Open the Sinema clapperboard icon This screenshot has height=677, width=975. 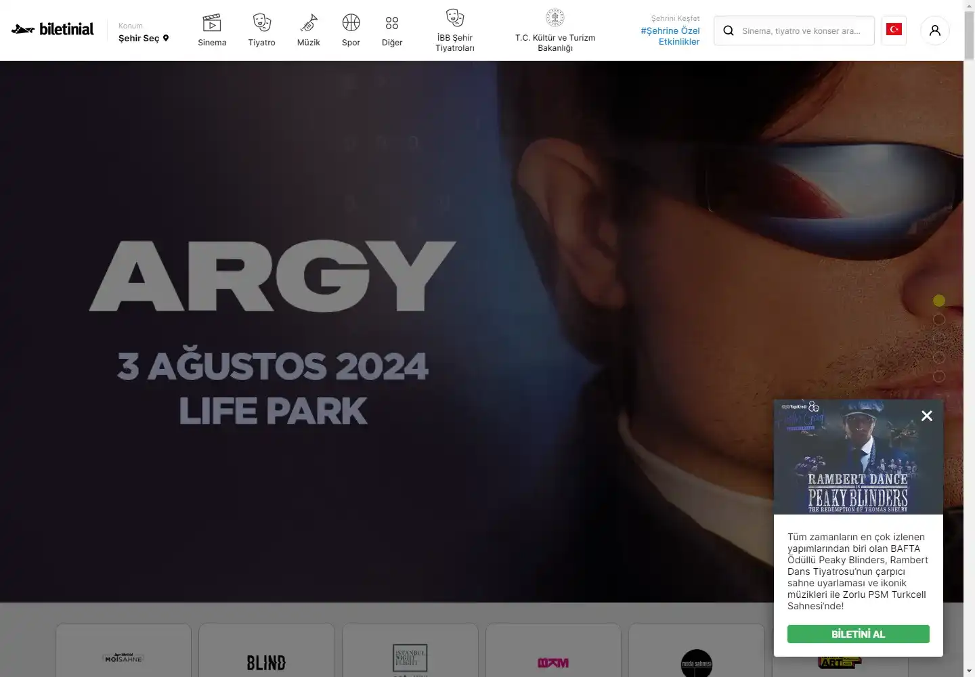point(212,22)
